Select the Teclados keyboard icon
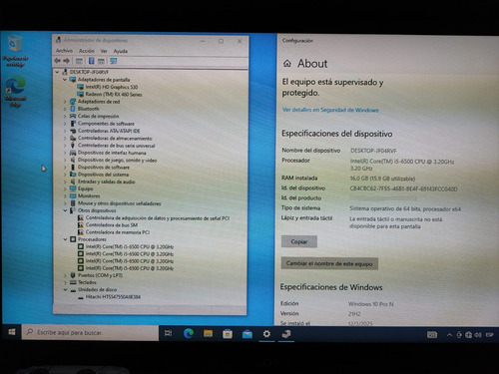 73,282
